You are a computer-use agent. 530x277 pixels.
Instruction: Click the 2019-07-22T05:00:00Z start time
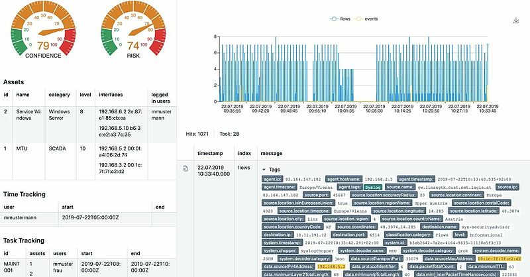point(90,217)
